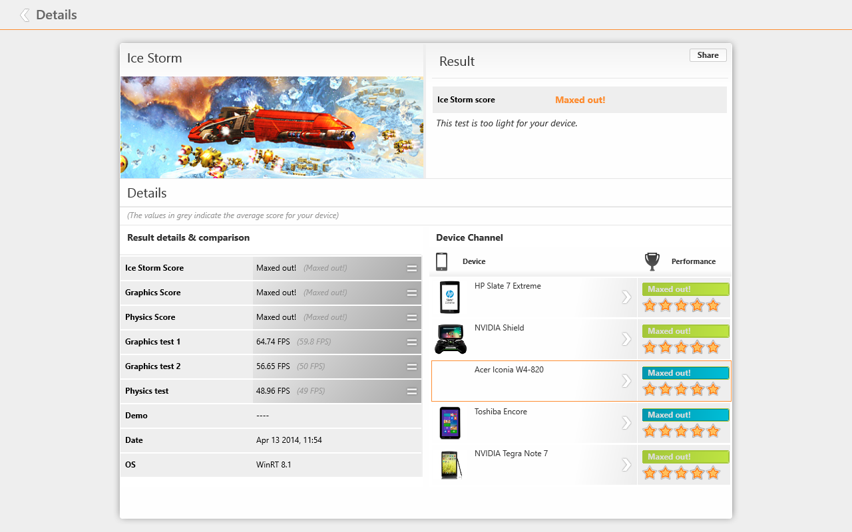Go back using the Details arrow
Viewport: 852px width, 532px height.
tap(25, 15)
